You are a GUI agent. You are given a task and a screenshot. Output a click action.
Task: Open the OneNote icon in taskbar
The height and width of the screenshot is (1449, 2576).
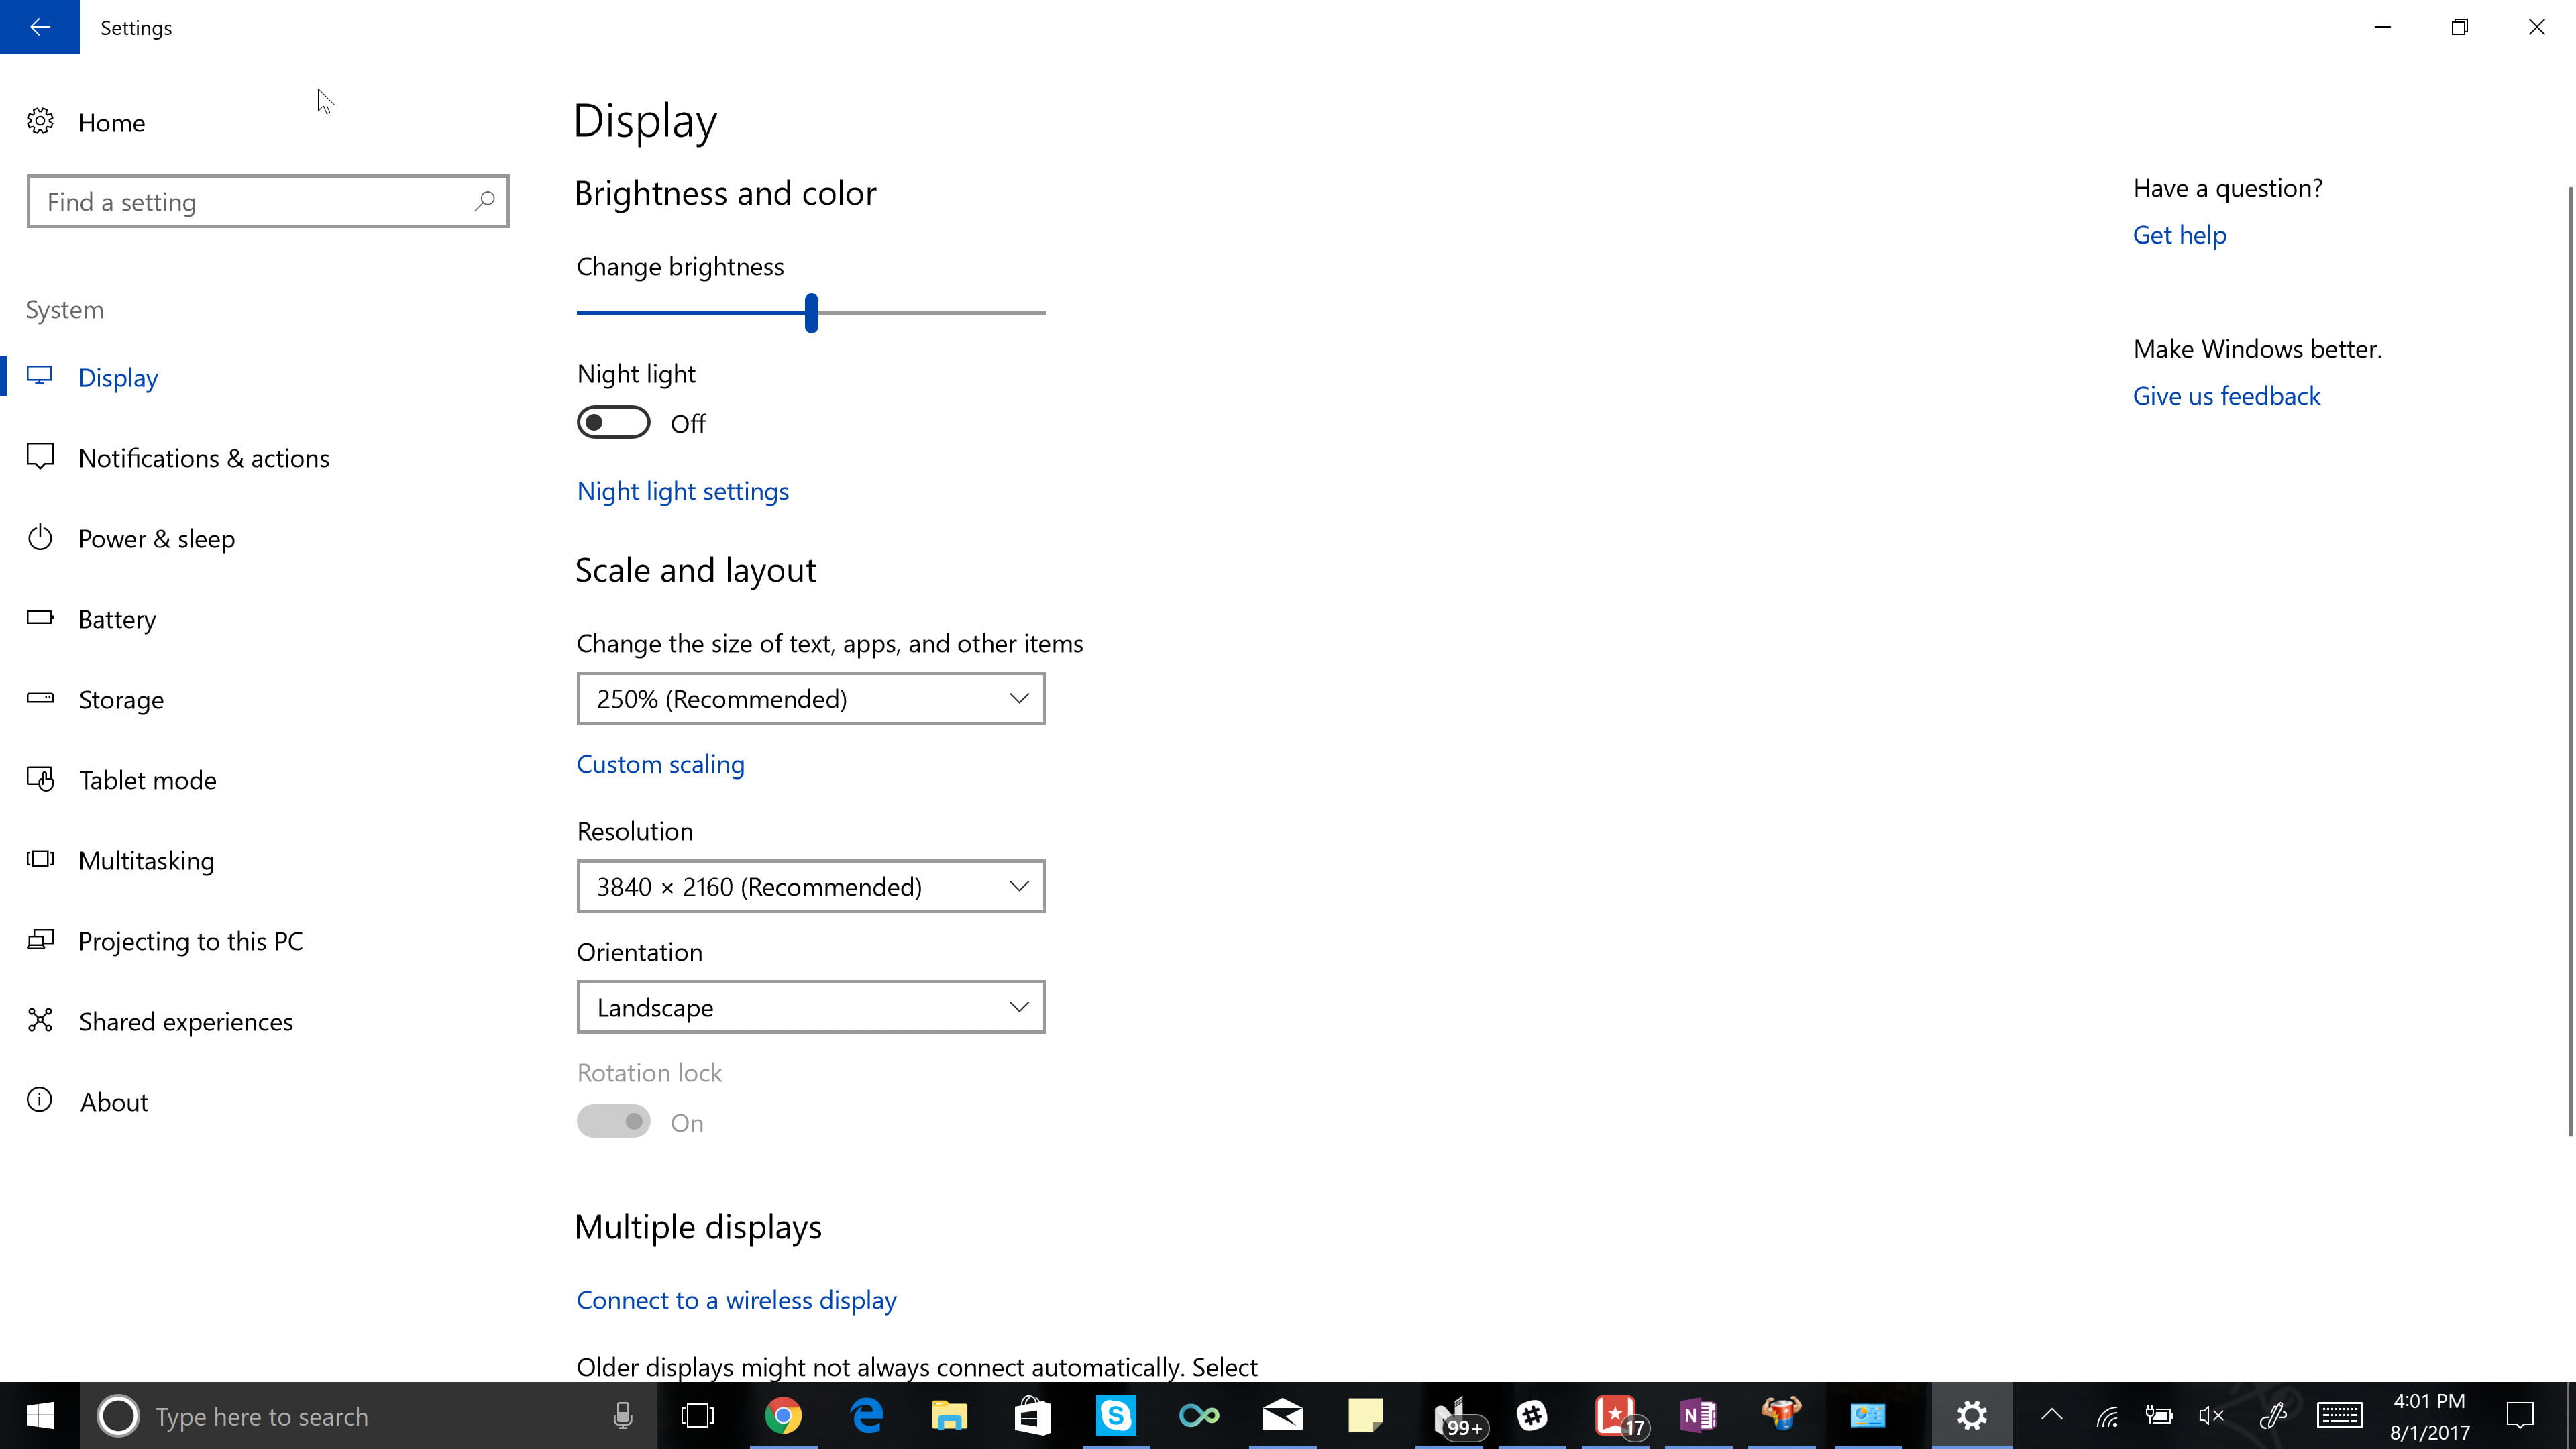click(x=1699, y=1415)
